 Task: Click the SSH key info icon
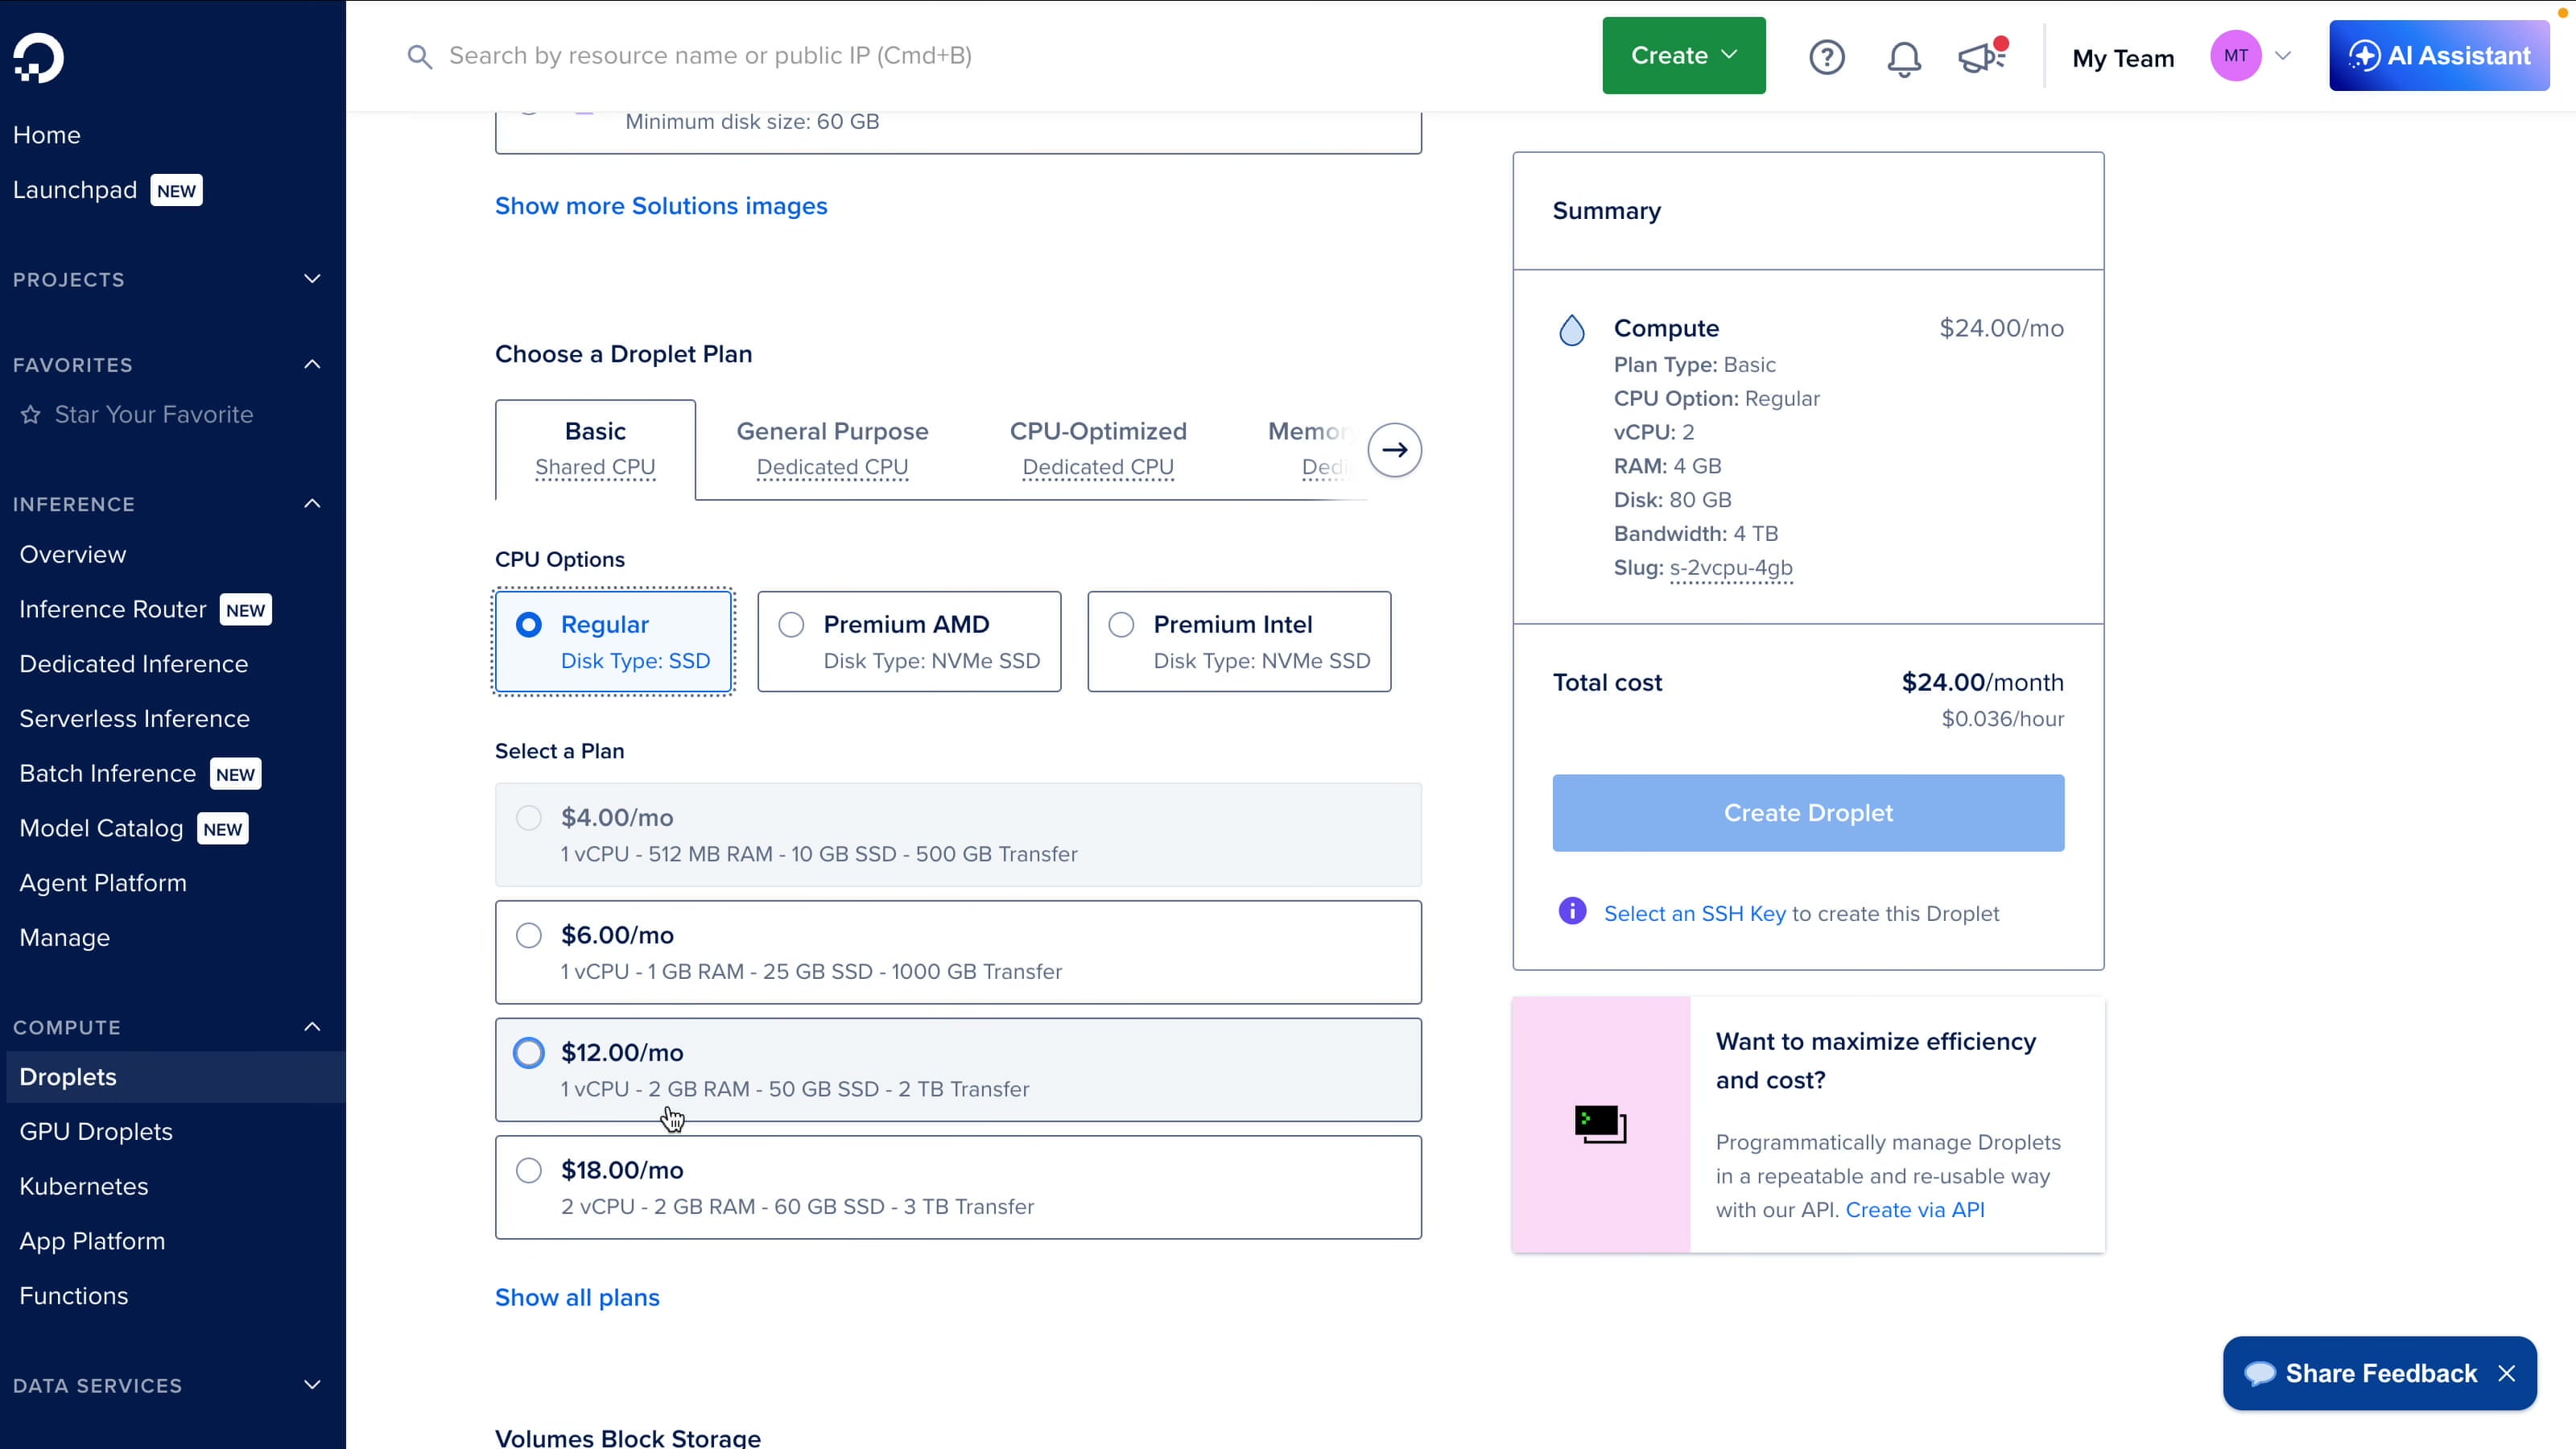(x=1572, y=911)
